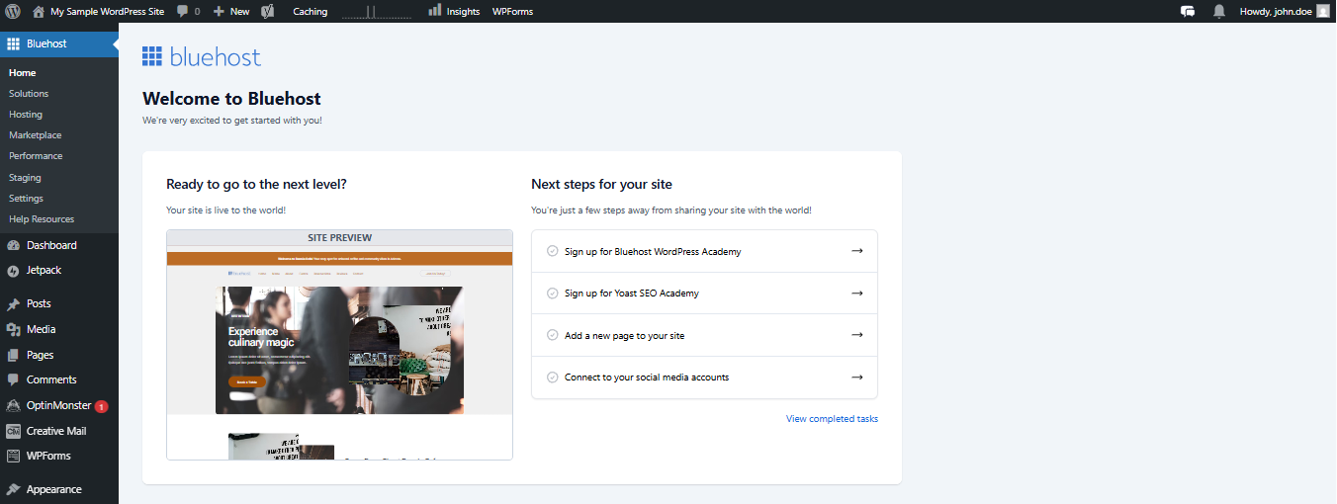
Task: Click the WordPress logo in admin bar
Action: pyautogui.click(x=12, y=11)
